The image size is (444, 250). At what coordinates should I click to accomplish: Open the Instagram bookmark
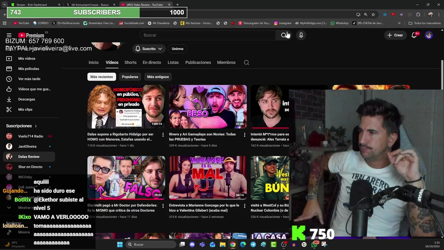282,23
